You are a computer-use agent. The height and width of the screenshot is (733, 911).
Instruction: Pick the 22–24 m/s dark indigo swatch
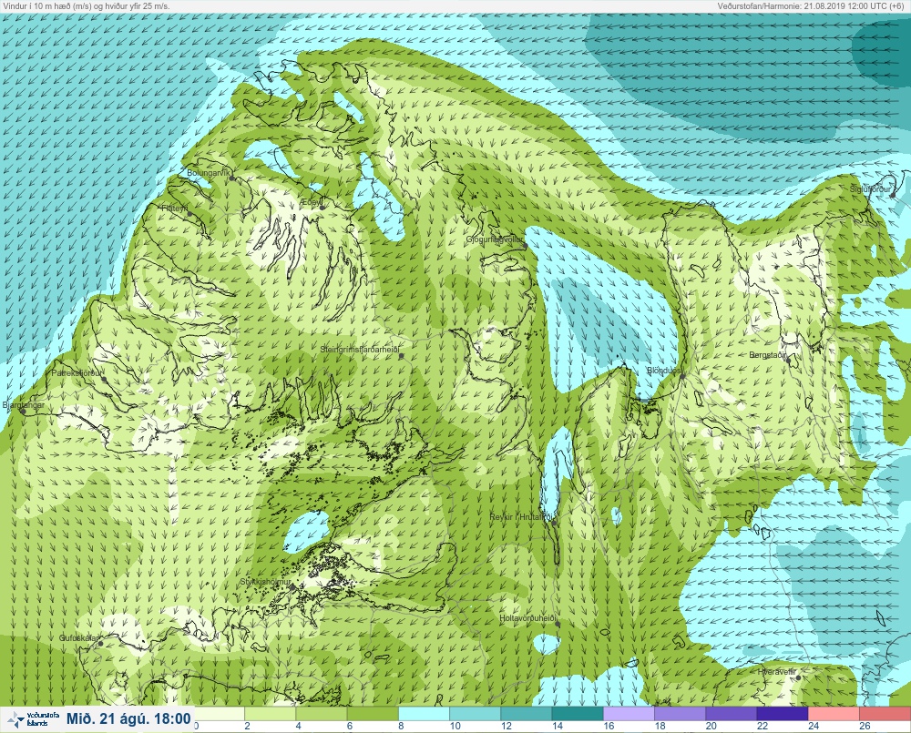(783, 713)
